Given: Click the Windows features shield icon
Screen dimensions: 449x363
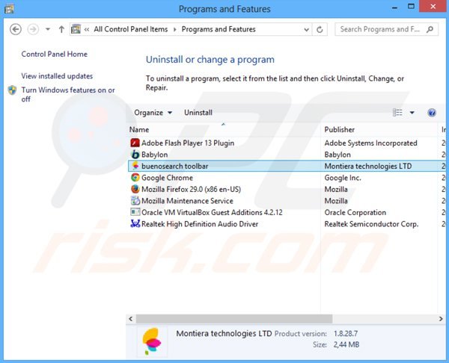Looking at the screenshot, I should point(12,90).
